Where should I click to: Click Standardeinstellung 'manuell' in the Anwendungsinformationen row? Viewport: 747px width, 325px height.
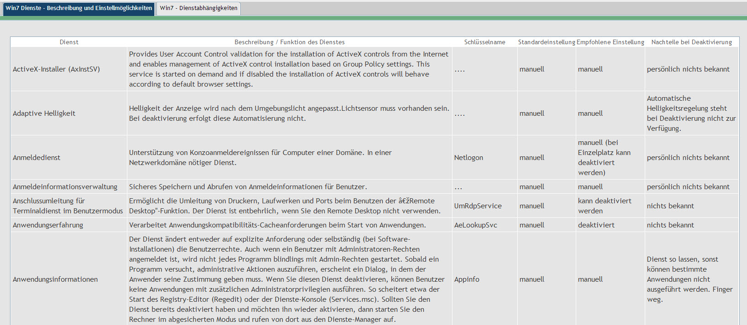pos(532,279)
